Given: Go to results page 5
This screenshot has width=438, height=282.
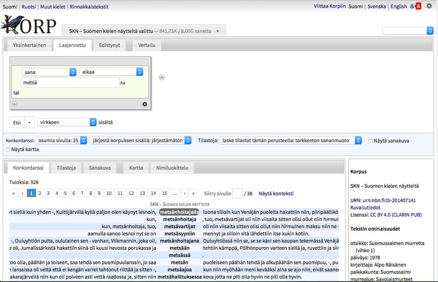Looking at the screenshot, I should 65,193.
